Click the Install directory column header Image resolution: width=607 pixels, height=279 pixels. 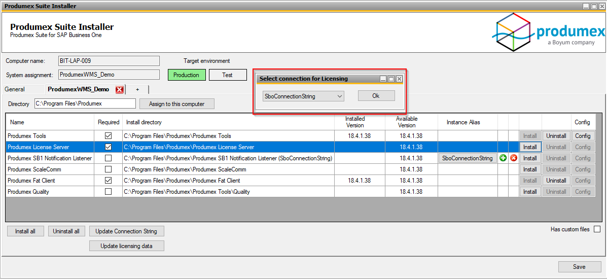[228, 122]
